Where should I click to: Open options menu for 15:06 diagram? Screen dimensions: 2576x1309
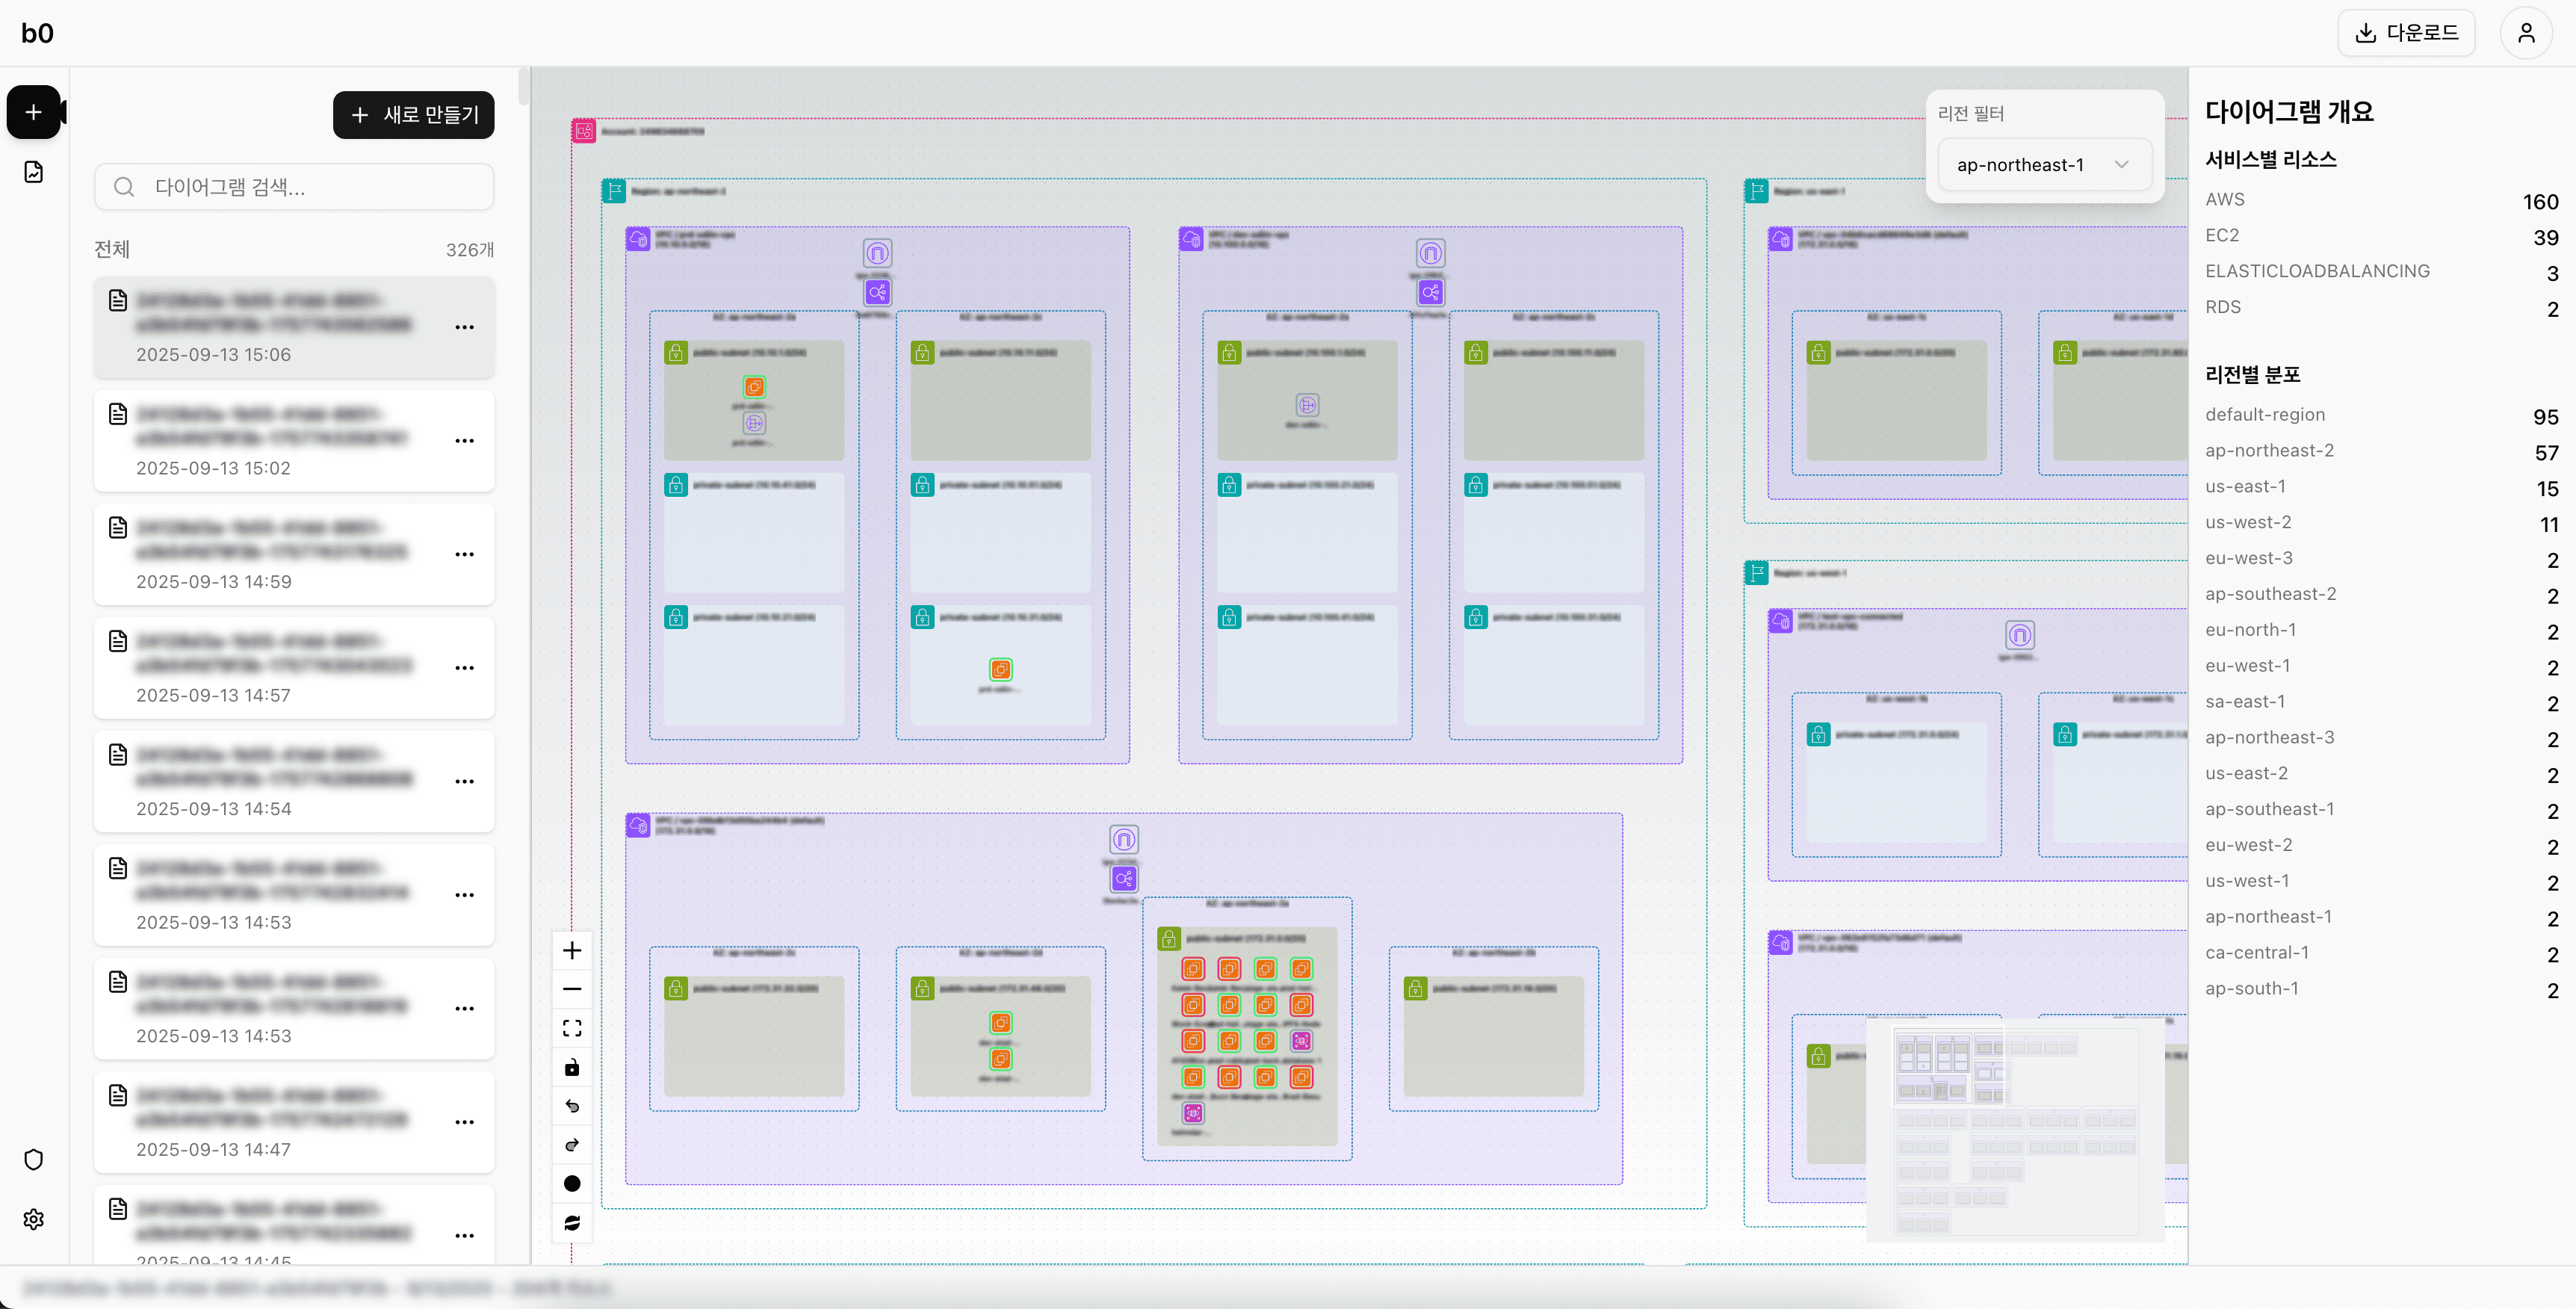point(465,327)
